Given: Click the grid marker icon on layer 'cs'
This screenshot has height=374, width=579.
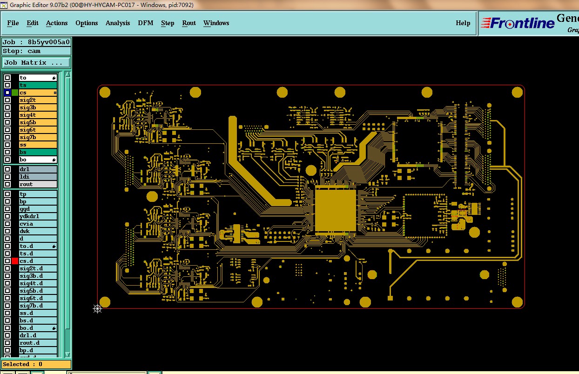Looking at the screenshot, I should pyautogui.click(x=55, y=93).
